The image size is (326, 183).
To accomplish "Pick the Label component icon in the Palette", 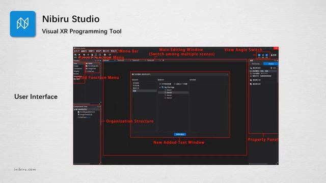I will click(87, 64).
